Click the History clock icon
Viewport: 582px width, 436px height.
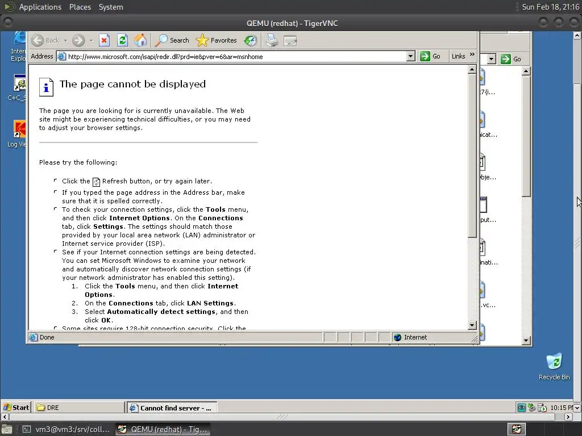251,40
